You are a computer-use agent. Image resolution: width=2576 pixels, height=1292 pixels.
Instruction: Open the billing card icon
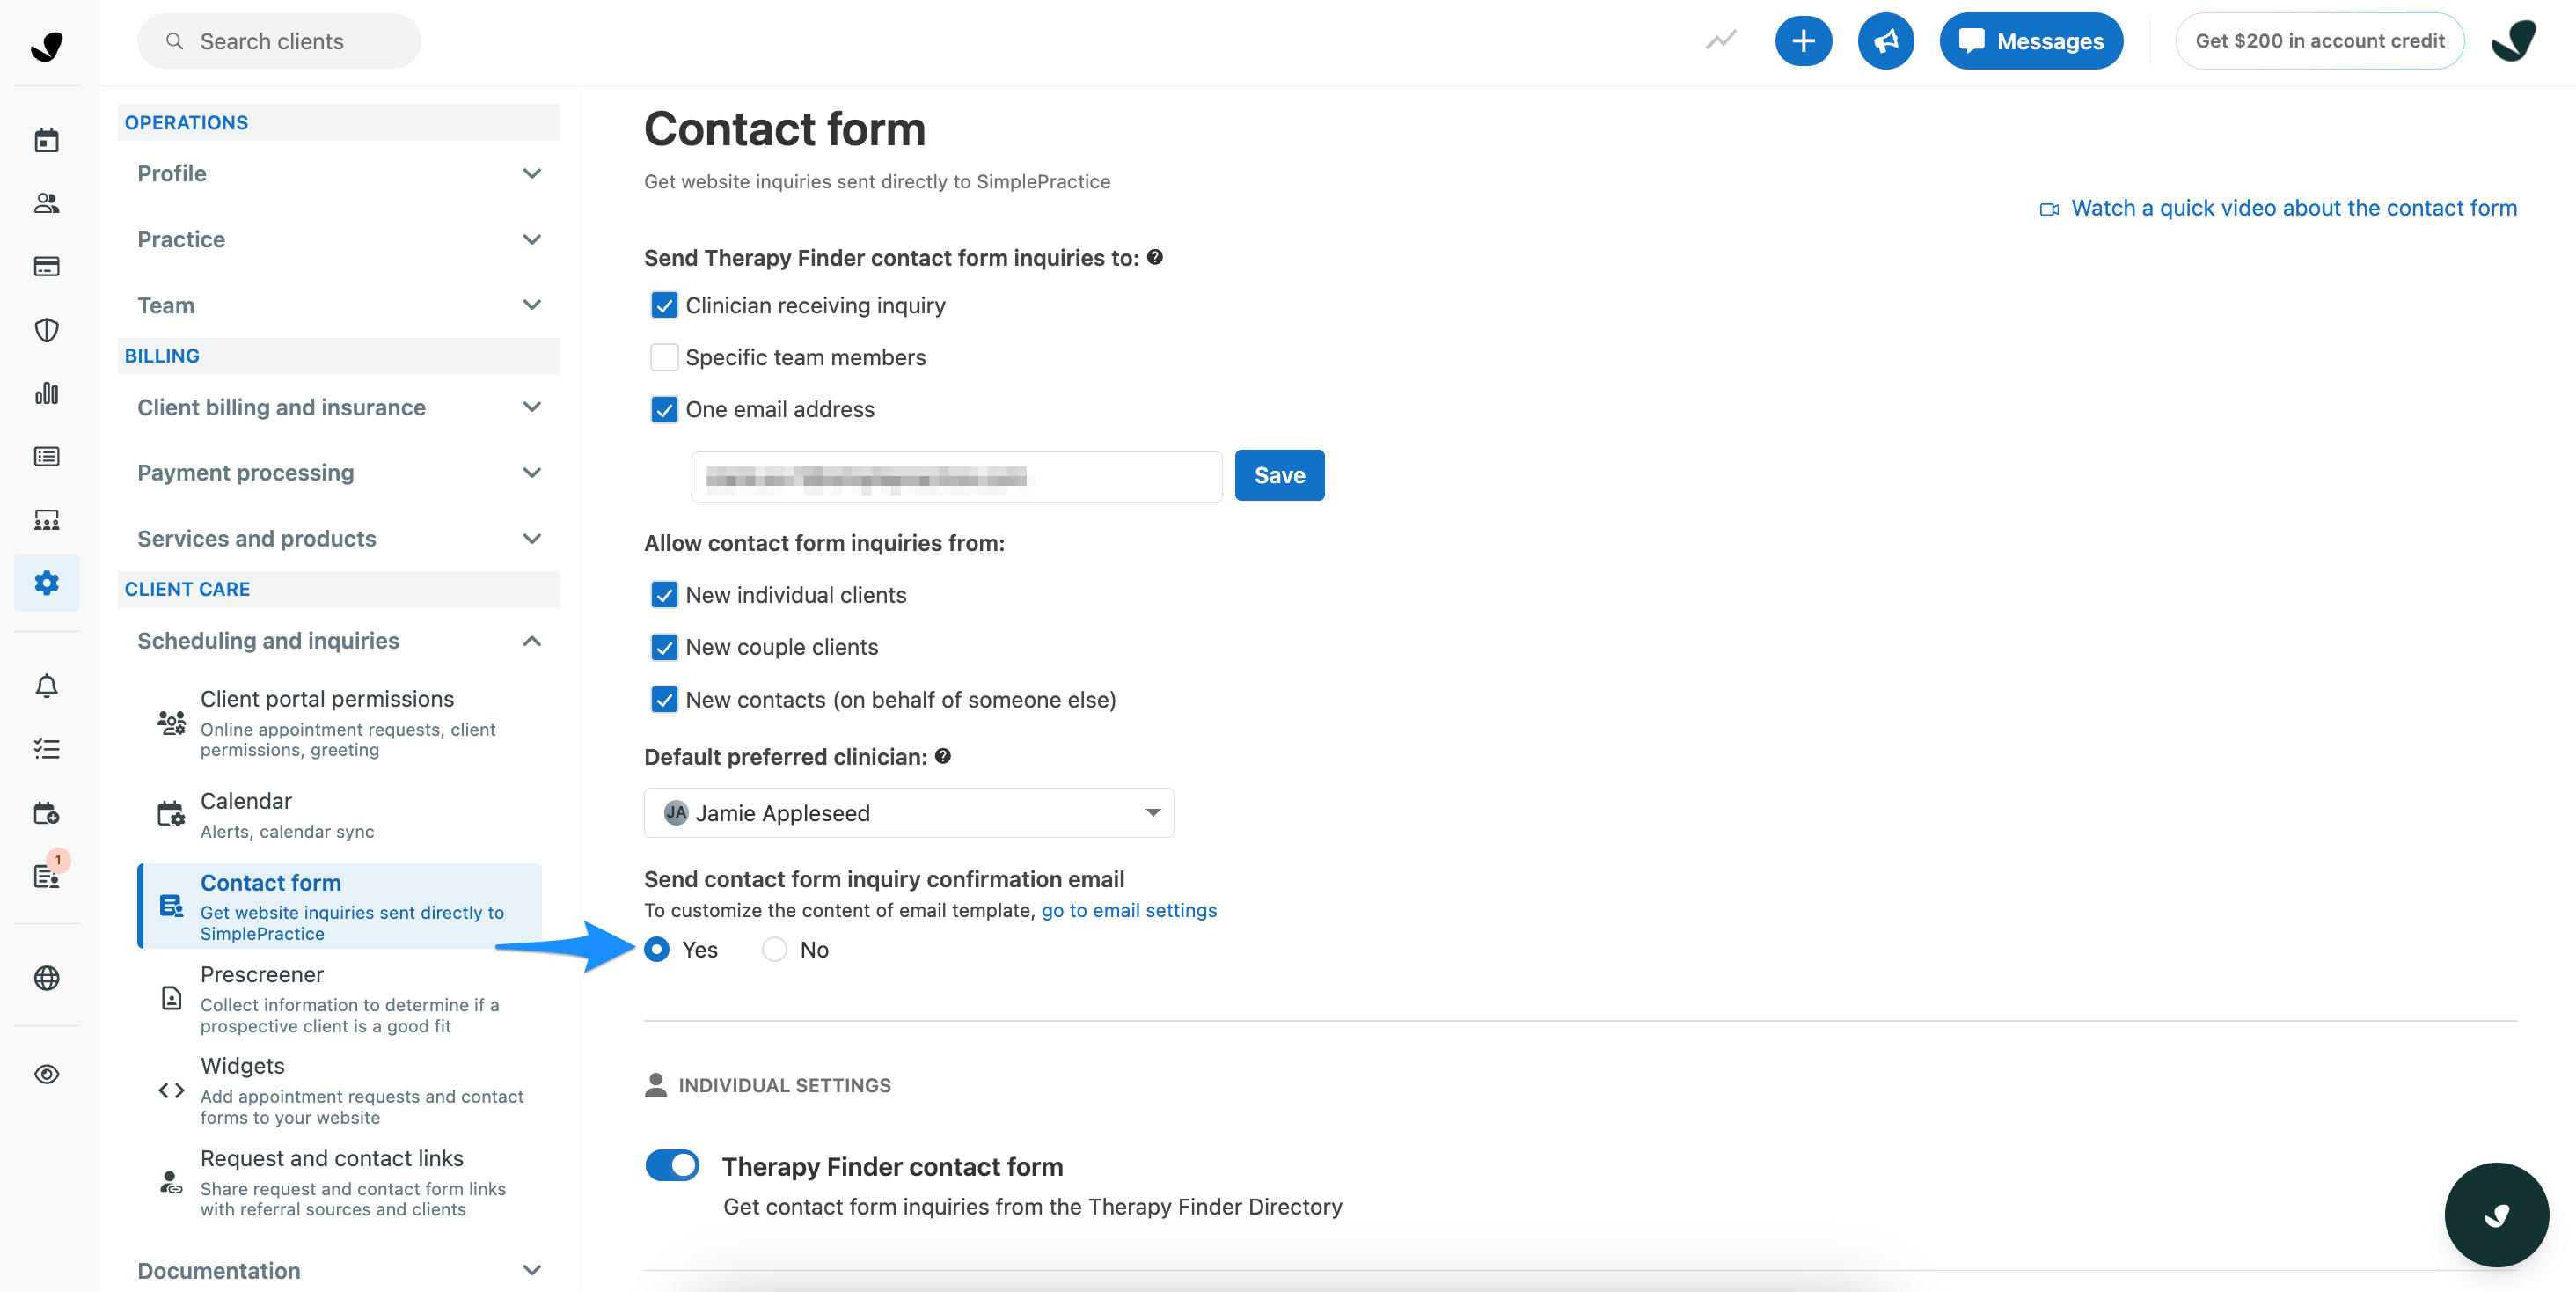point(46,267)
